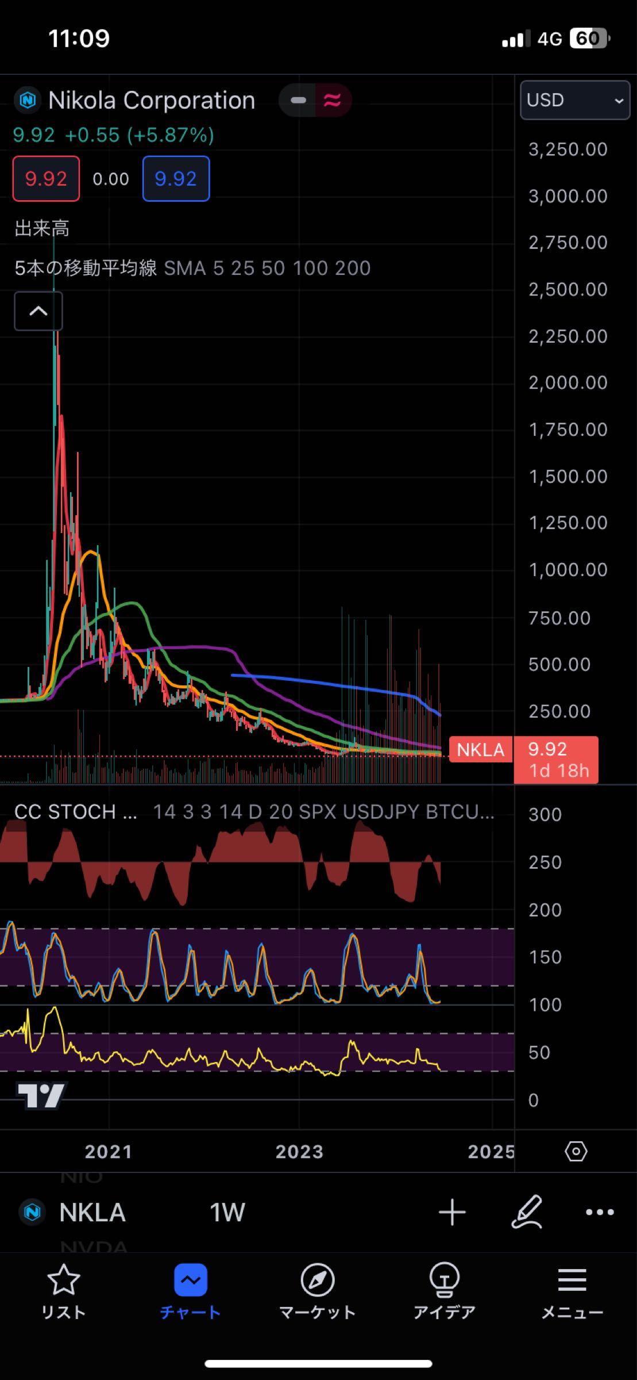
Task: Tap the 1,000.00 price scale label
Action: pyautogui.click(x=567, y=570)
